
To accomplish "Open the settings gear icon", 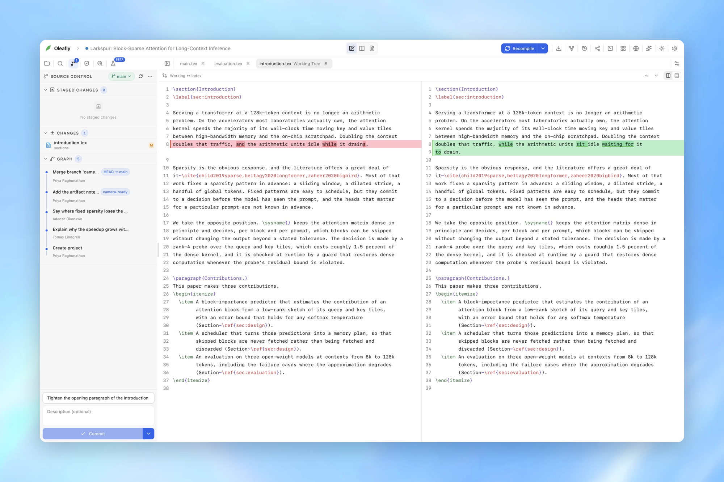I will (675, 48).
